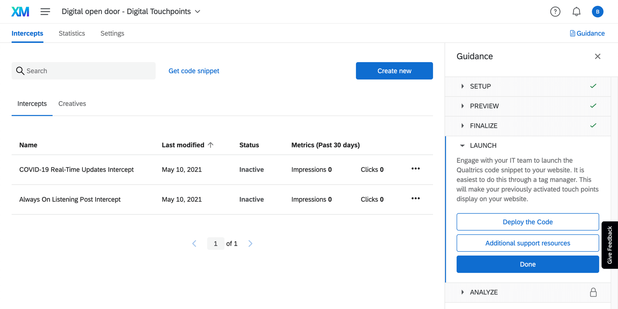The height and width of the screenshot is (309, 618).
Task: Open the user account avatar B
Action: pyautogui.click(x=597, y=12)
